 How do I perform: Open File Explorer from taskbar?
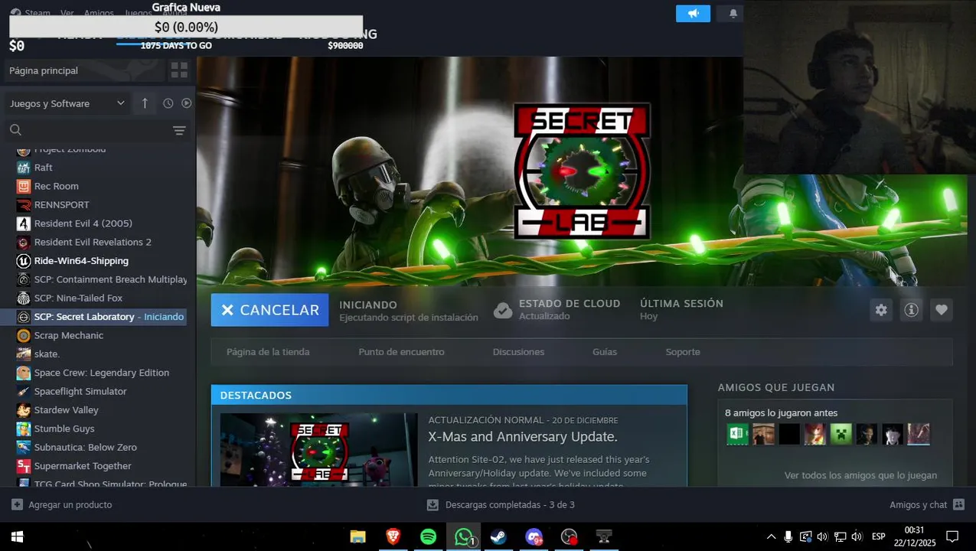point(357,536)
